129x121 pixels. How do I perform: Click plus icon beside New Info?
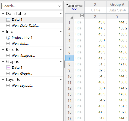tap(8, 44)
